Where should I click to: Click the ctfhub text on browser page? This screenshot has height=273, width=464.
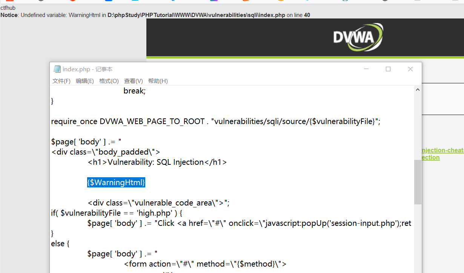tap(8, 8)
